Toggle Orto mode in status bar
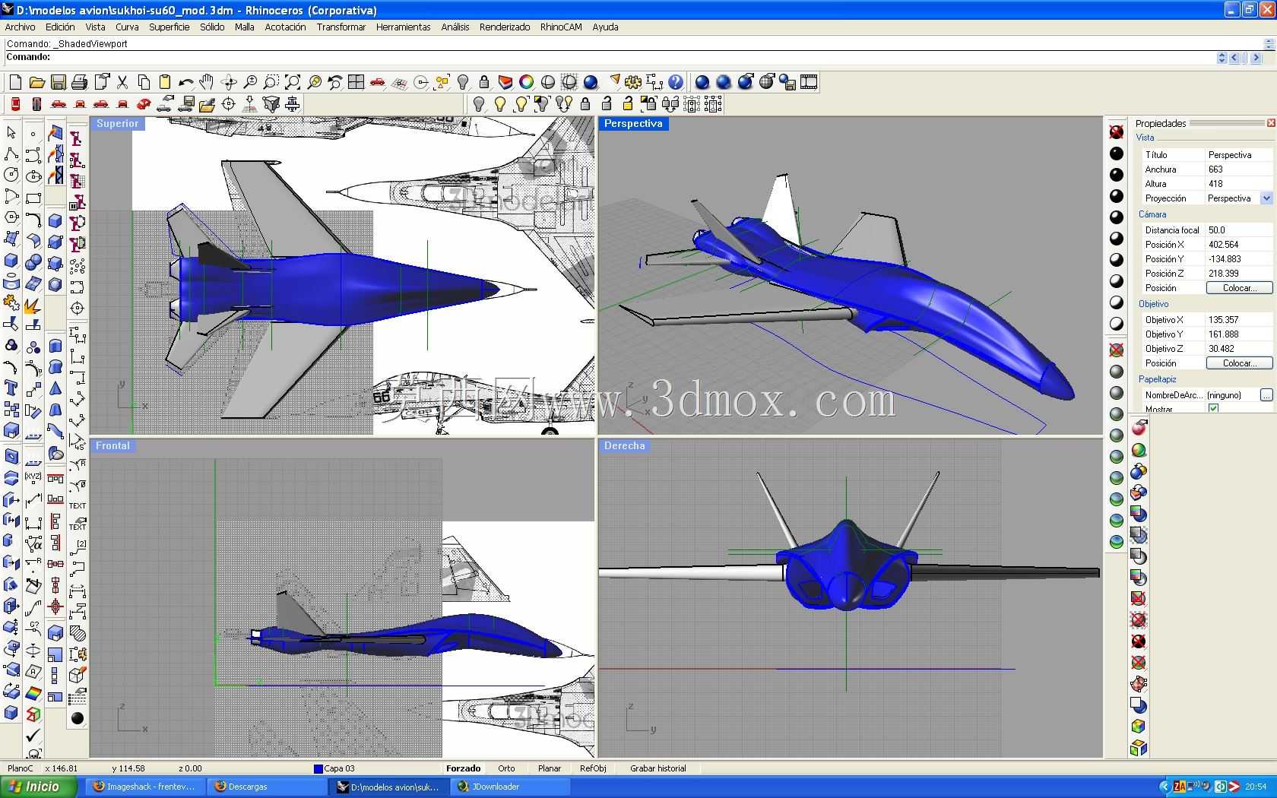 pos(506,768)
